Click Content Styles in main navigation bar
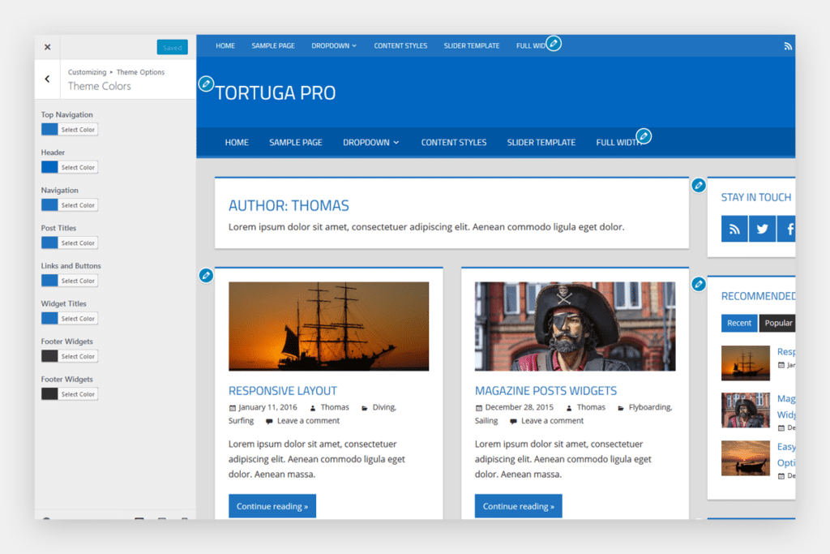The image size is (830, 554). point(454,143)
